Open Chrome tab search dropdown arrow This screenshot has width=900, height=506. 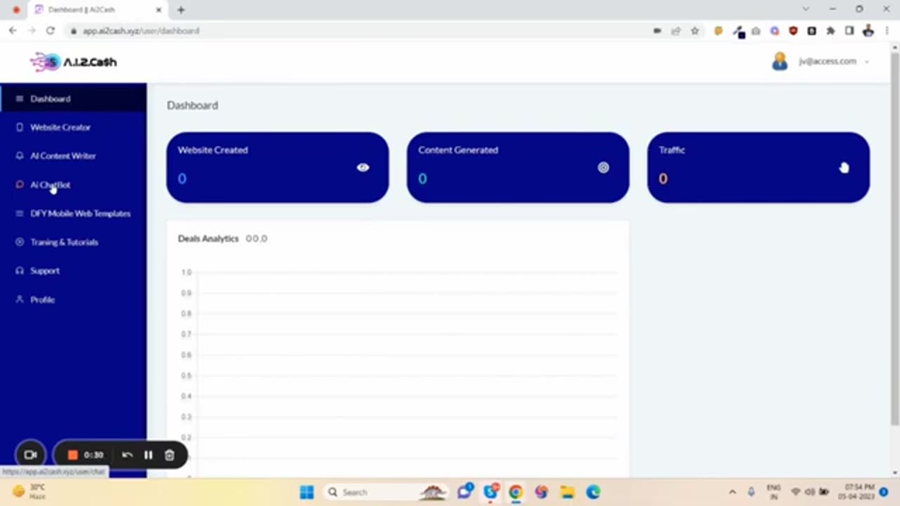pyautogui.click(x=806, y=9)
